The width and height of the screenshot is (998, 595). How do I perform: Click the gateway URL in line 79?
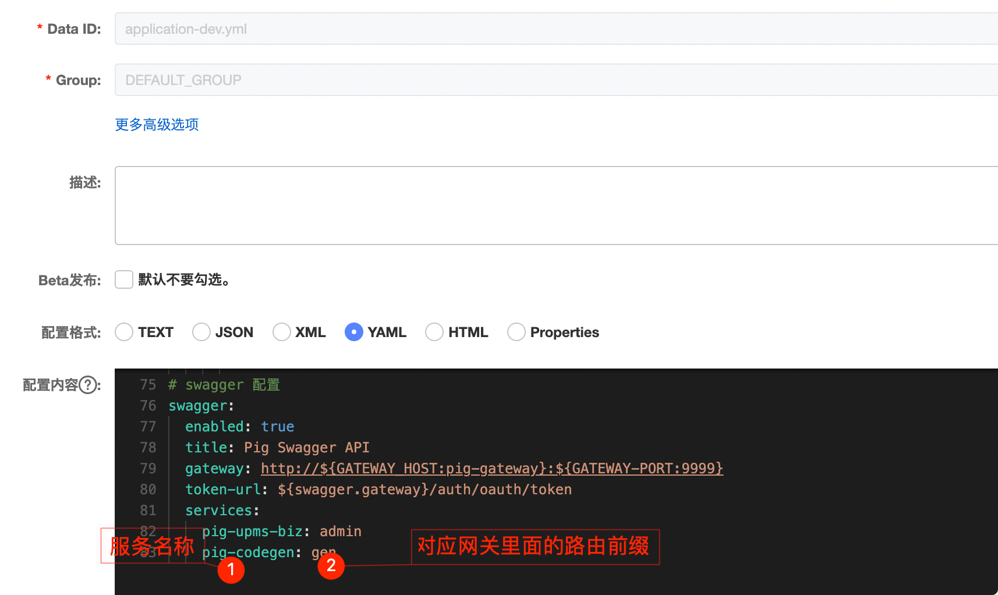492,469
